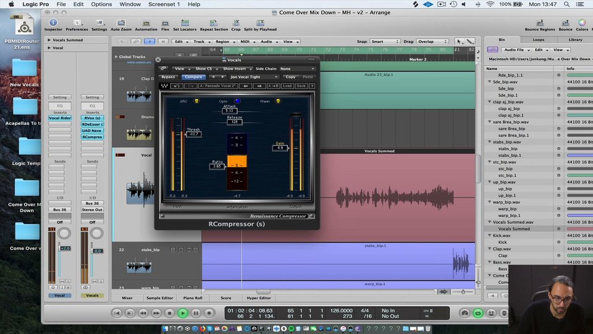Click the plugin window link icon
This screenshot has width=593, height=334.
click(x=163, y=69)
